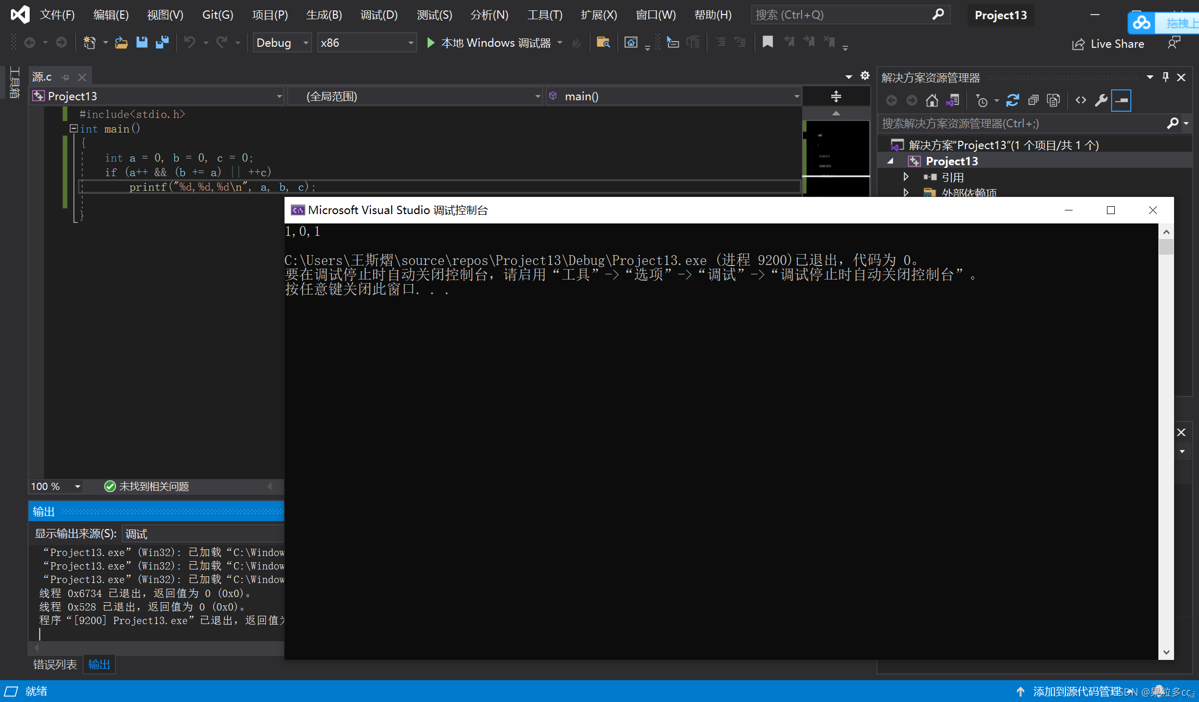Open the 生成(B) menu
Image resolution: width=1199 pixels, height=702 pixels.
click(x=324, y=15)
